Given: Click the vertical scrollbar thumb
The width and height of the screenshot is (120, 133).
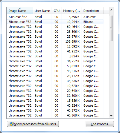Looking at the screenshot, I should (111, 28).
